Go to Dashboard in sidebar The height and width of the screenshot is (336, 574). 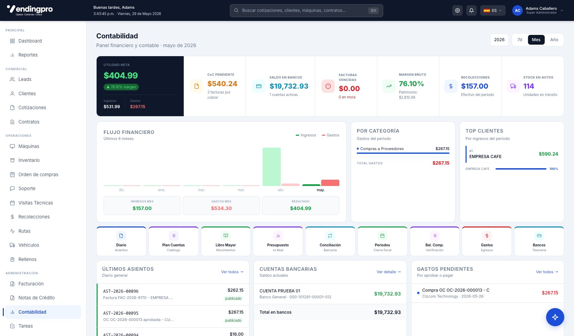(x=43, y=41)
